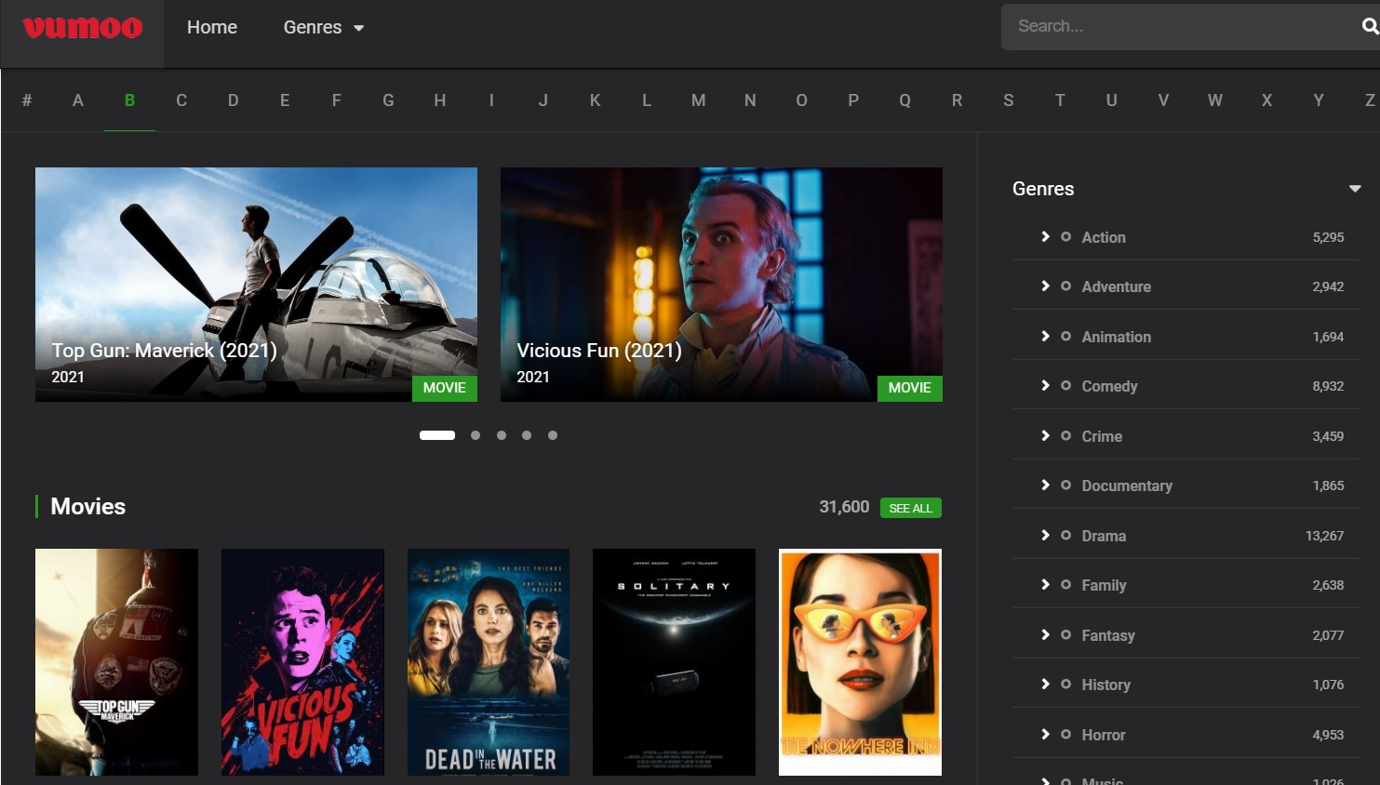Open Dead in the Water poster
The width and height of the screenshot is (1380, 785).
[489, 662]
